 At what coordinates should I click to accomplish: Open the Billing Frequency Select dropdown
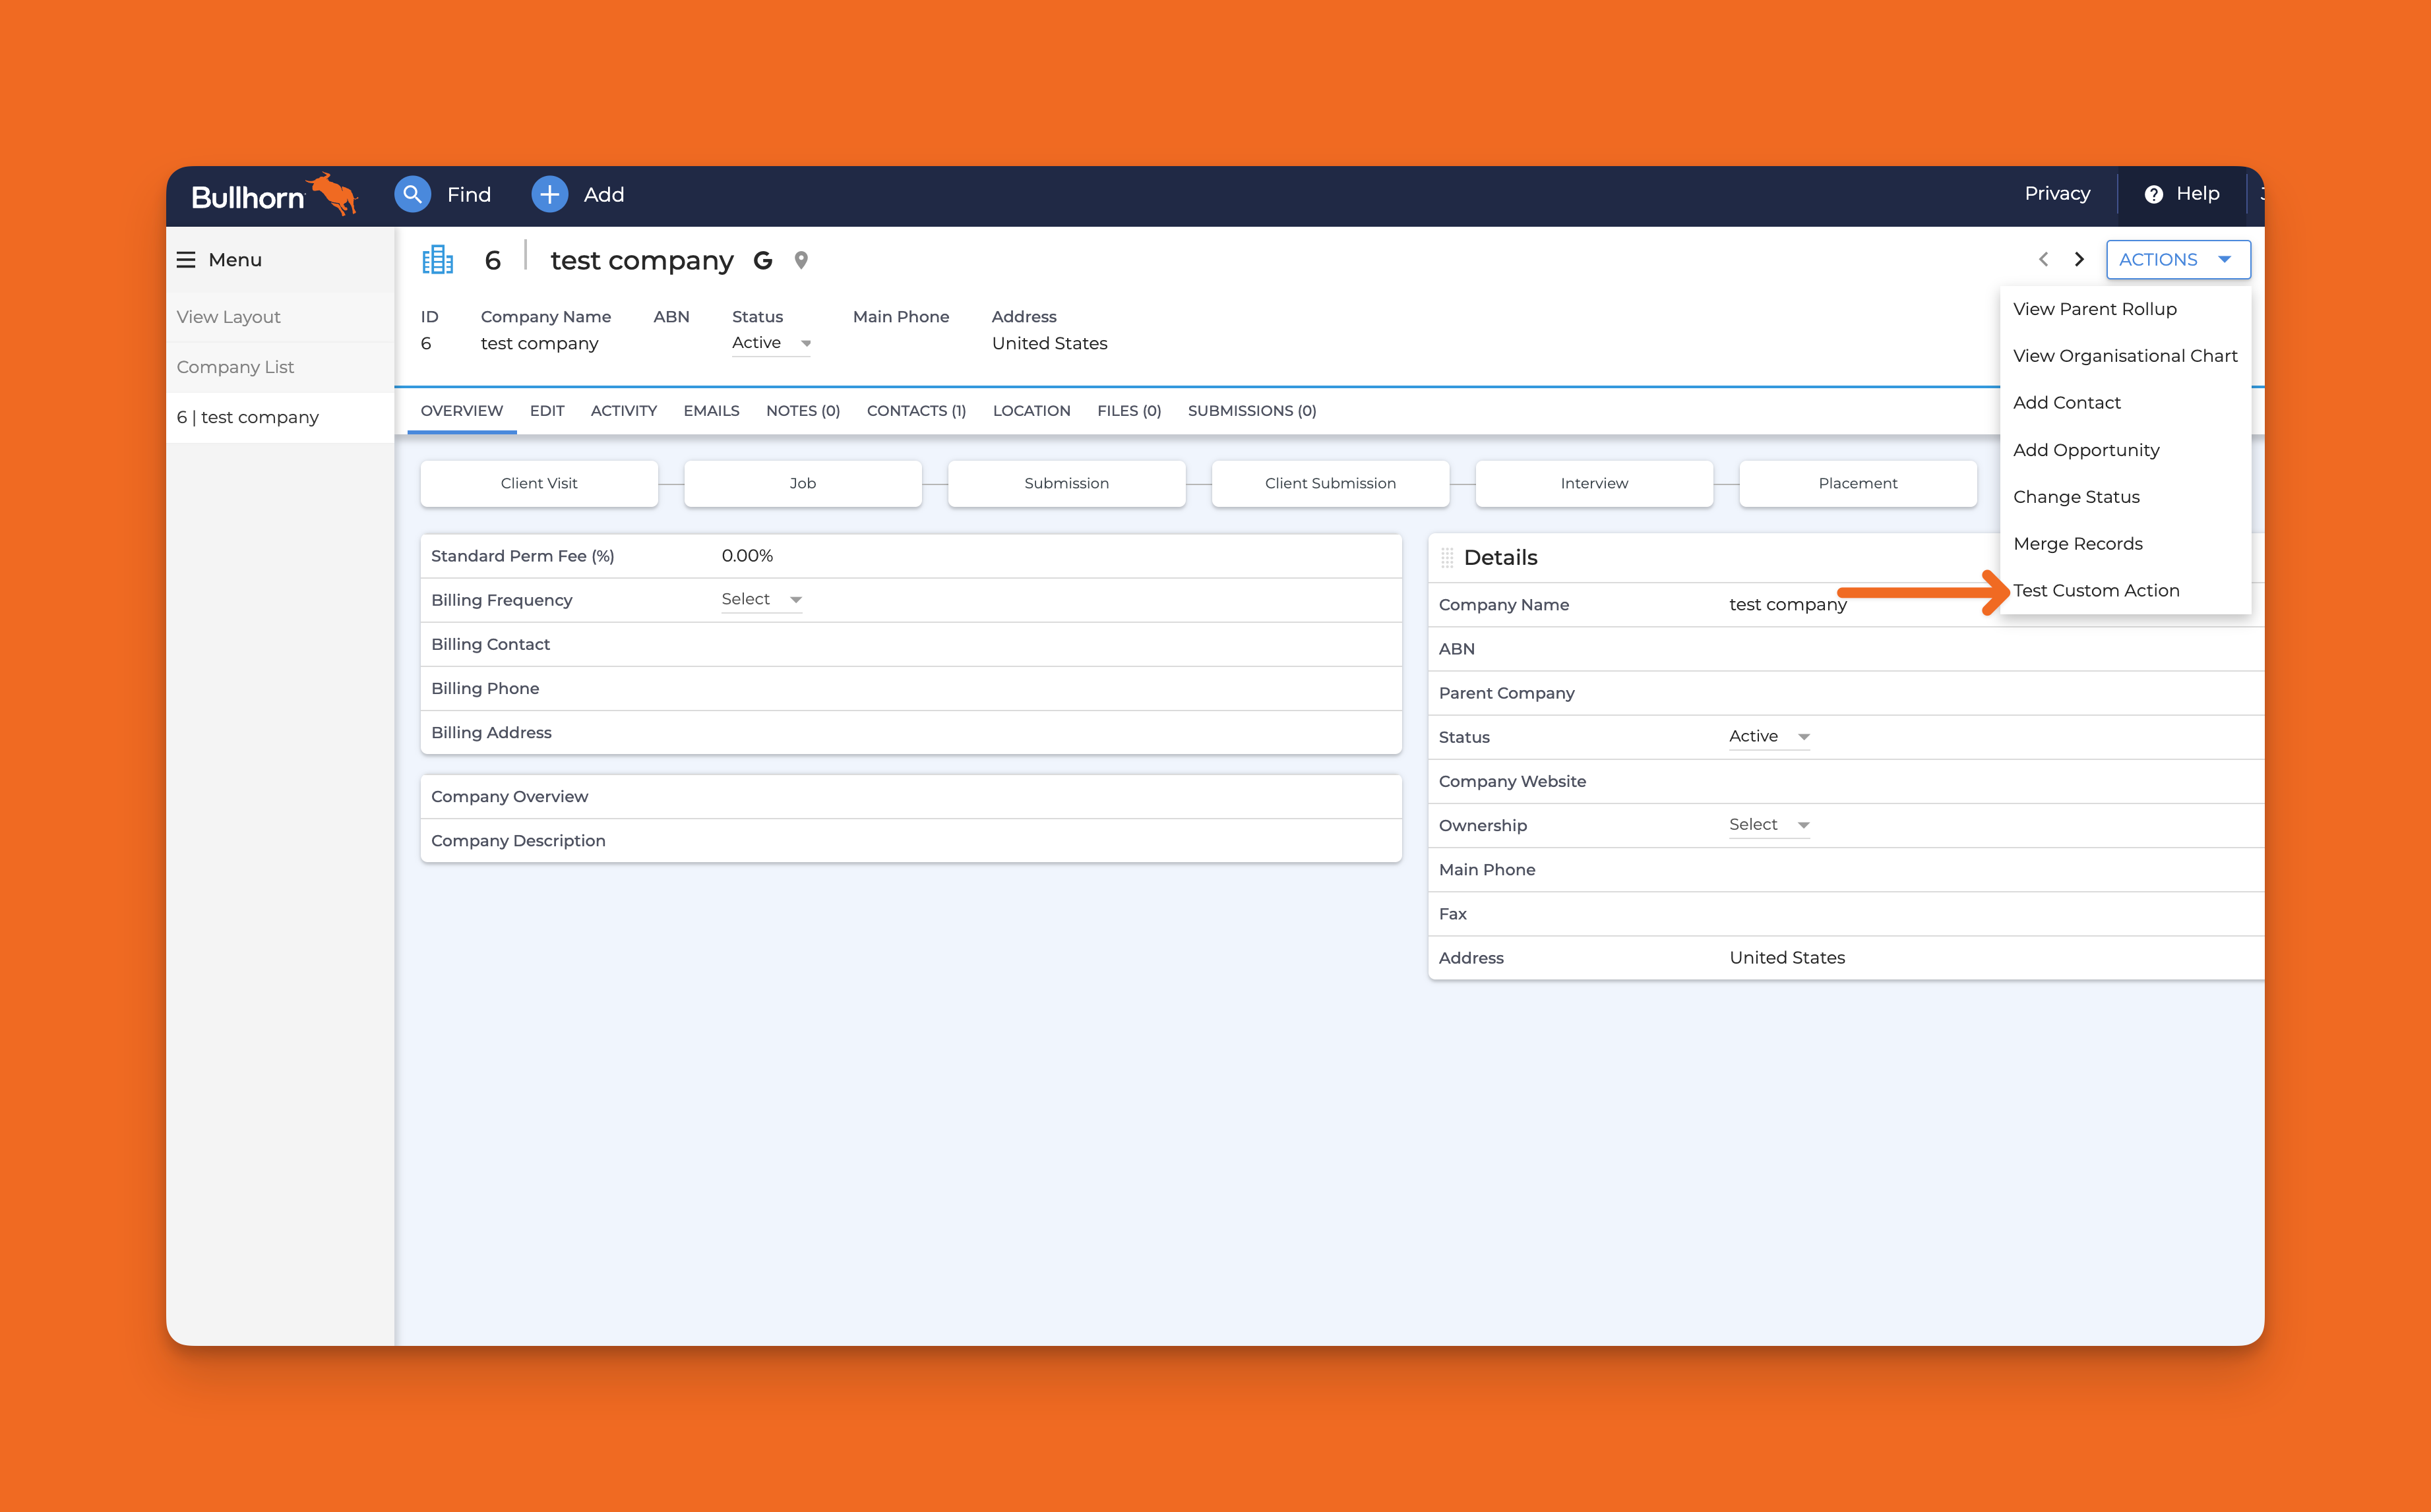761,599
